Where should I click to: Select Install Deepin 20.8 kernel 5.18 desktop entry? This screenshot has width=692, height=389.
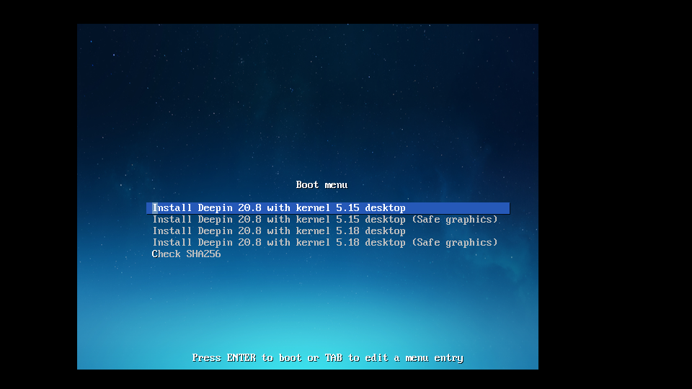coord(279,231)
